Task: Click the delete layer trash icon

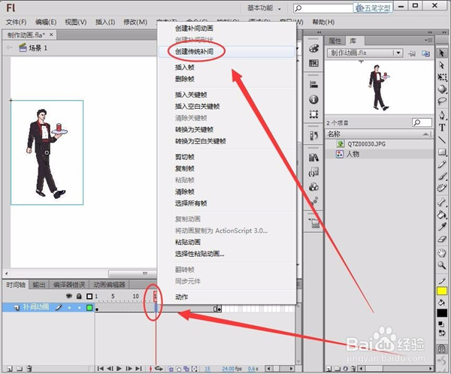Action: point(29,369)
